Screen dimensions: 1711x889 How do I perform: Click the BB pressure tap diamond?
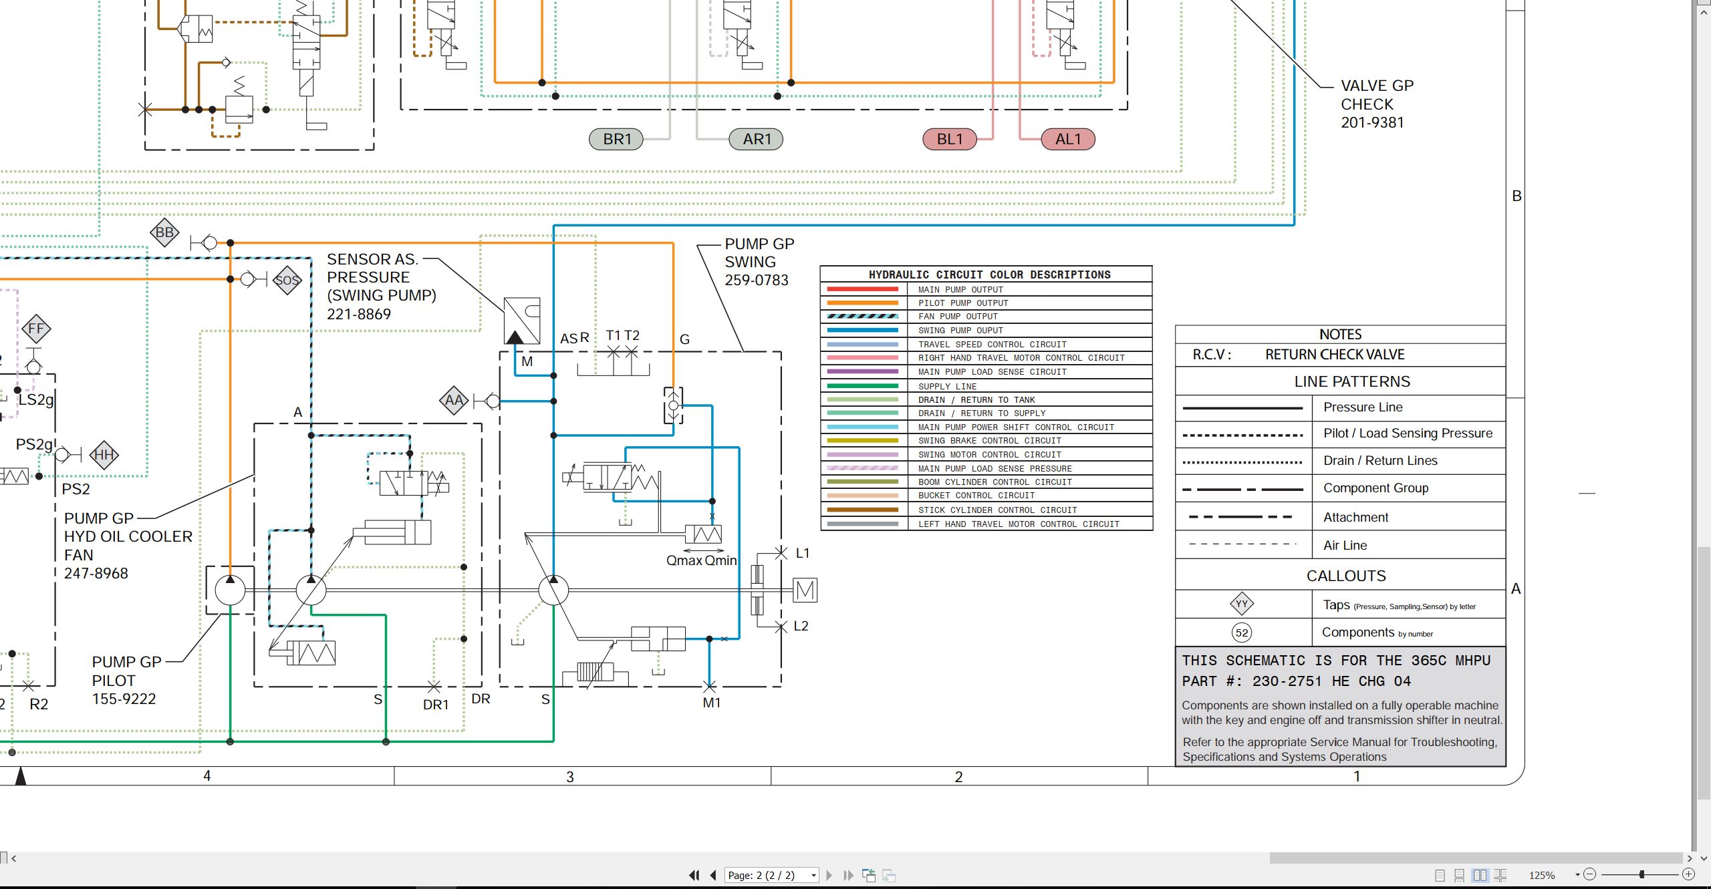(164, 232)
